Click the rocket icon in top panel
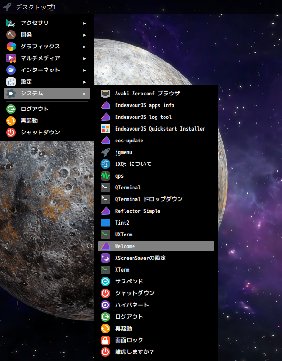The height and width of the screenshot is (361, 282). (7, 7)
